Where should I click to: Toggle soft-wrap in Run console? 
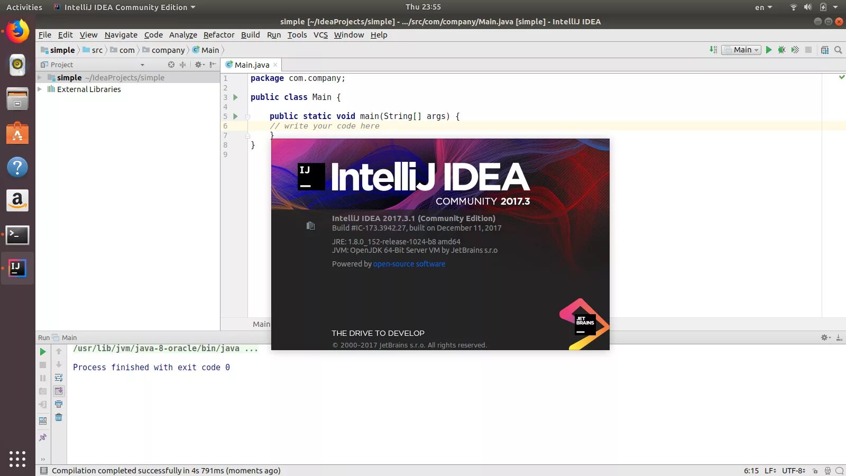point(59,378)
